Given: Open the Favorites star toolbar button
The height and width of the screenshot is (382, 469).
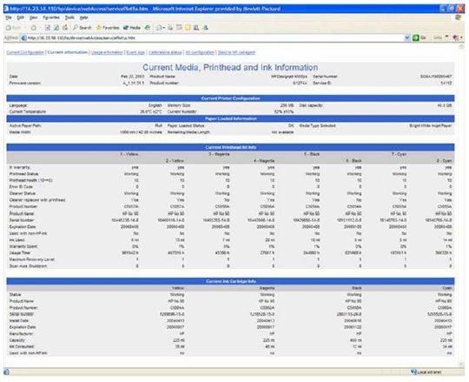Looking at the screenshot, I should (108, 28).
